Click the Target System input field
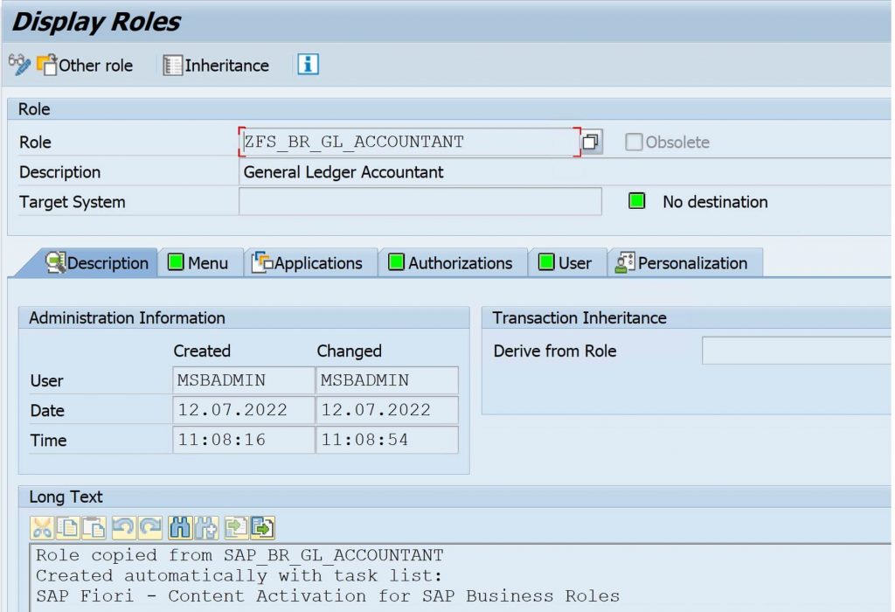 click(420, 202)
